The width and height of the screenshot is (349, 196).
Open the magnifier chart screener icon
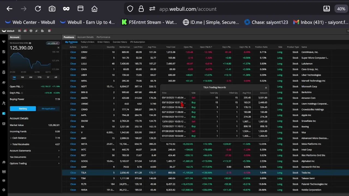(x=4, y=93)
